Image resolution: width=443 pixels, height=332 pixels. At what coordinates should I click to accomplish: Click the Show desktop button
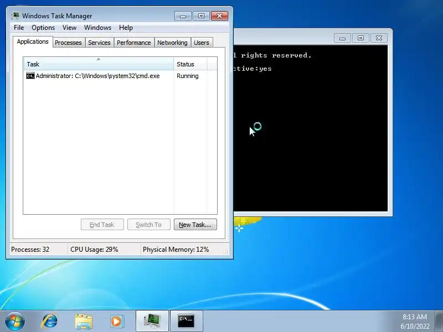coord(439,321)
